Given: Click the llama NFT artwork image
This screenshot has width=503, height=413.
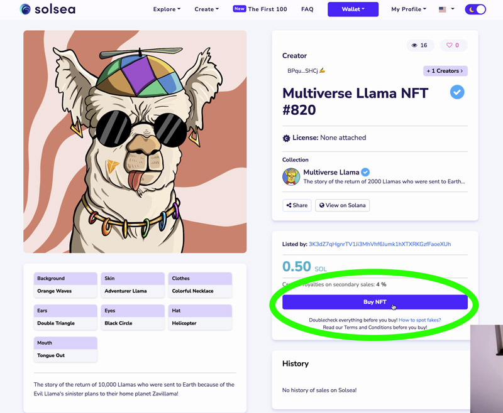Looking at the screenshot, I should click(x=135, y=142).
